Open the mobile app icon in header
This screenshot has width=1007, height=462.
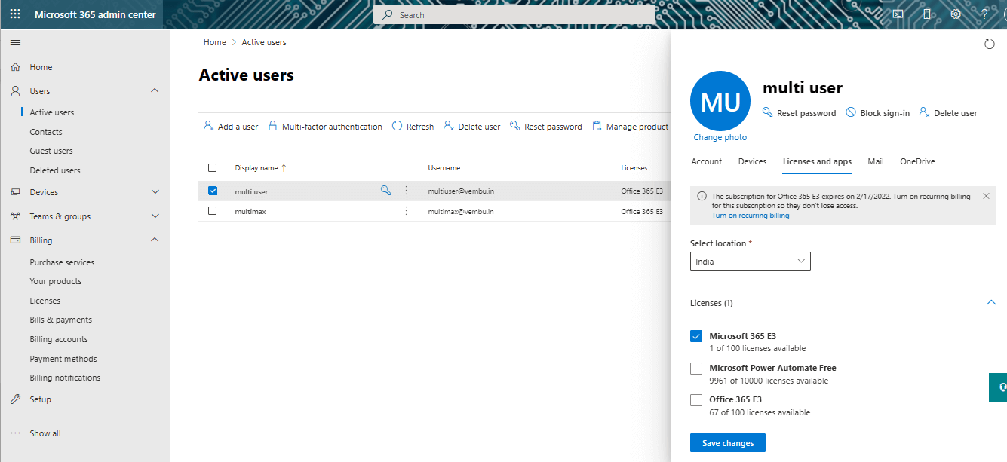click(927, 14)
